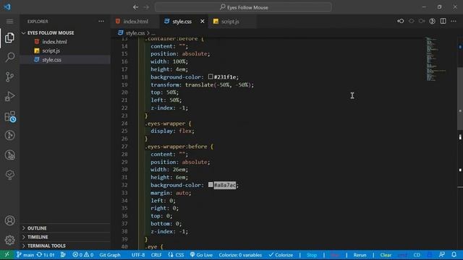The height and width of the screenshot is (260, 463).
Task: Switch to the index.html tab
Action: tap(135, 21)
